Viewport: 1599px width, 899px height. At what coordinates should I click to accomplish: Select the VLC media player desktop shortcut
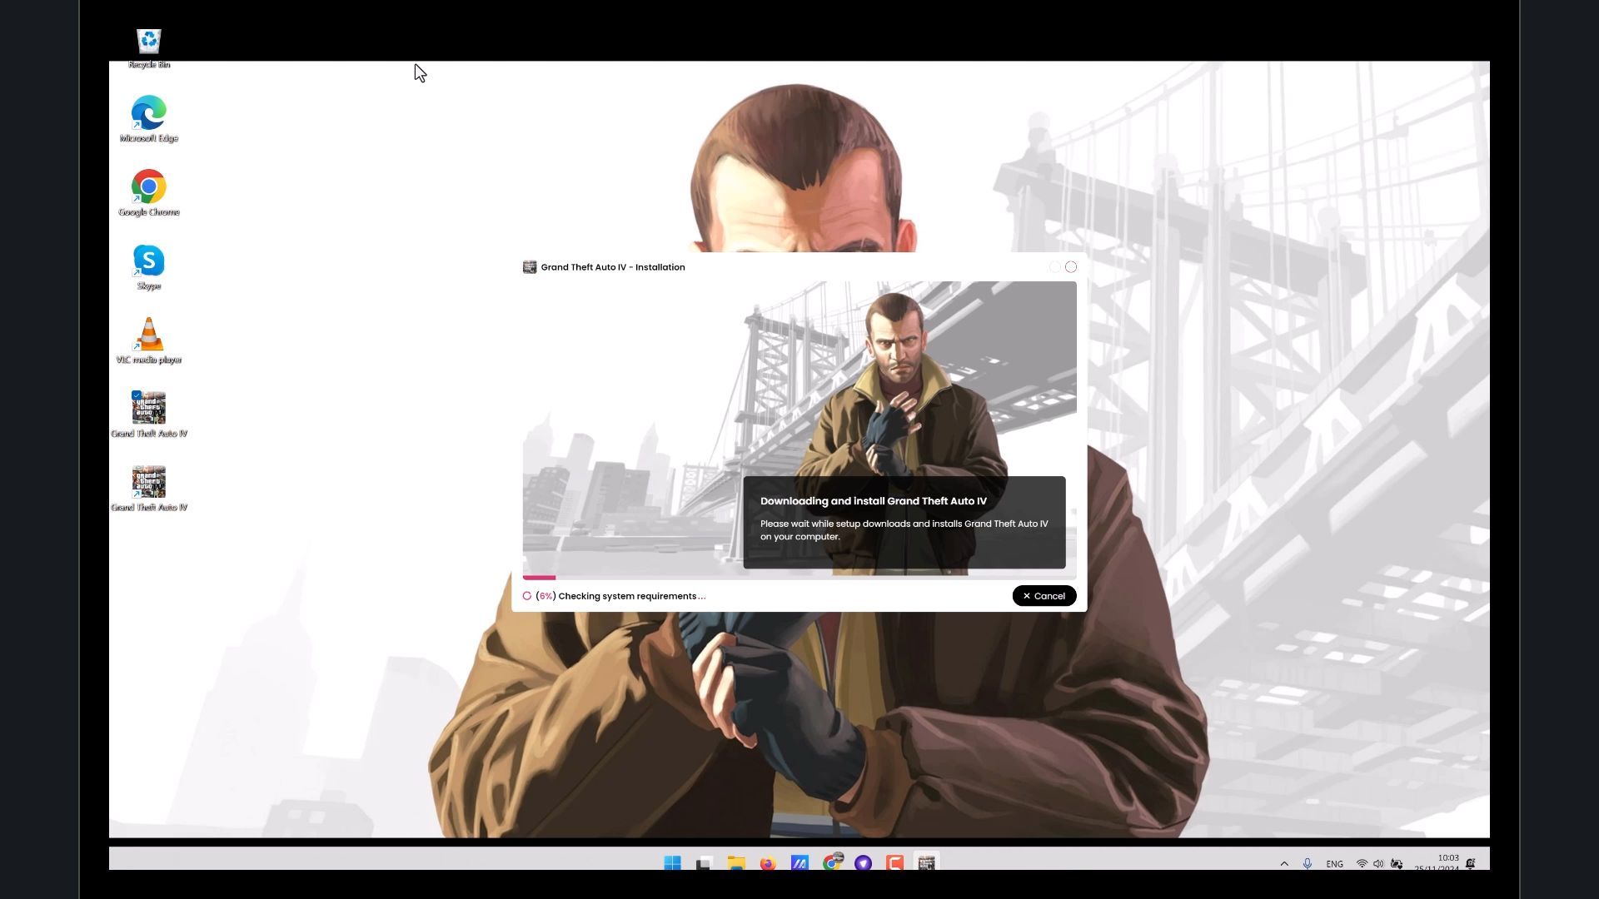(149, 340)
